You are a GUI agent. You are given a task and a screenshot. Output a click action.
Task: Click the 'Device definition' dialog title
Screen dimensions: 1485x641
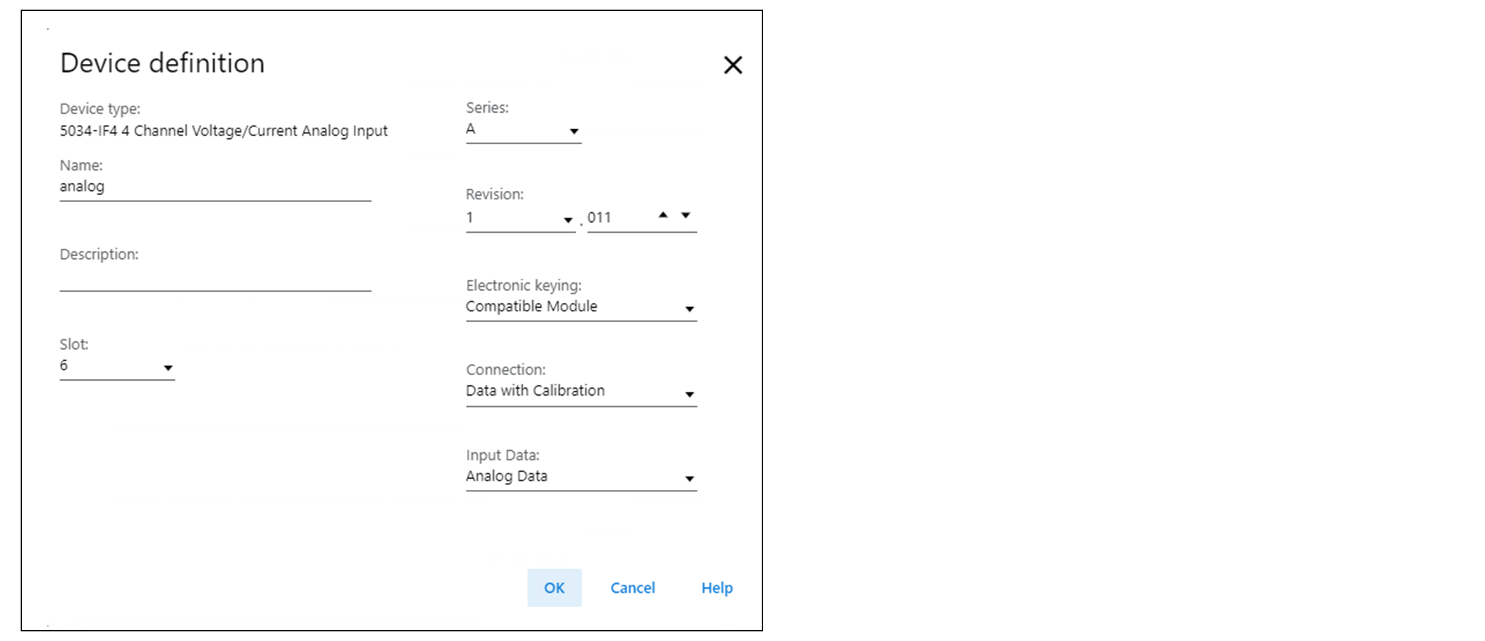pos(162,63)
